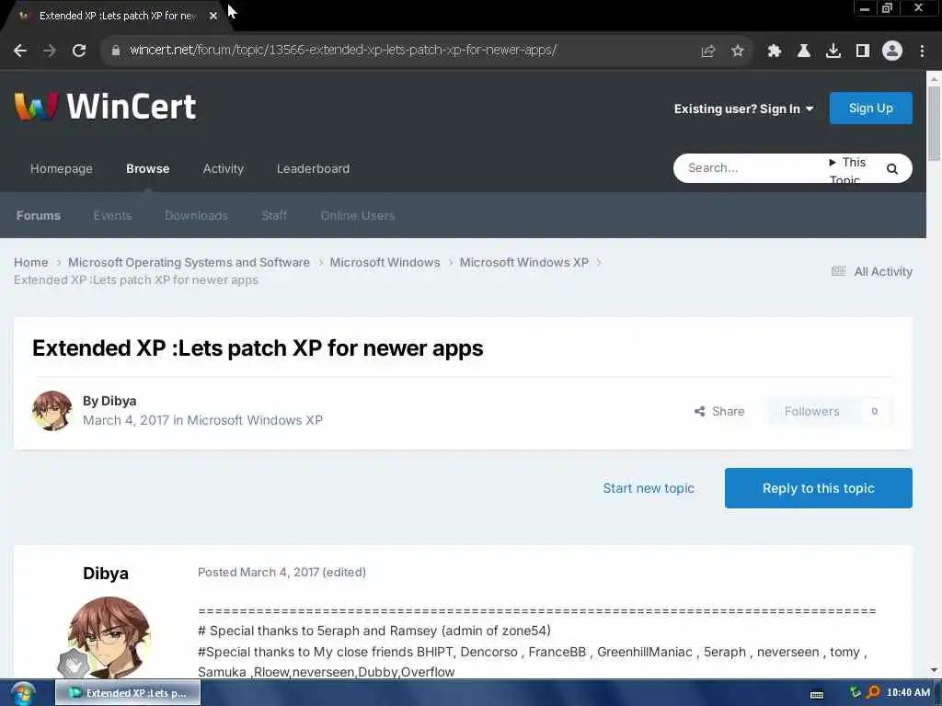This screenshot has height=706, width=942.
Task: Open the Homepage nav tab
Action: tap(62, 169)
